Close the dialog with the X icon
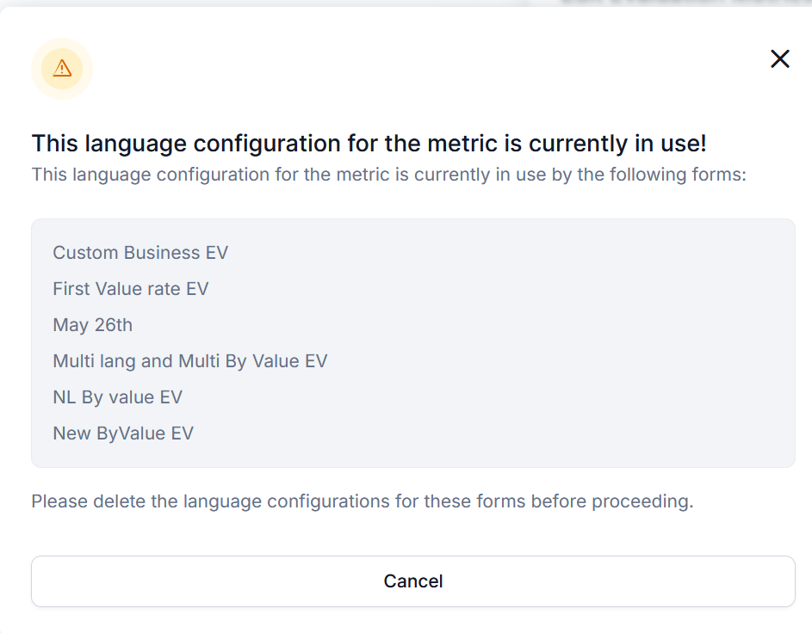Image resolution: width=812 pixels, height=633 pixels. 779,58
